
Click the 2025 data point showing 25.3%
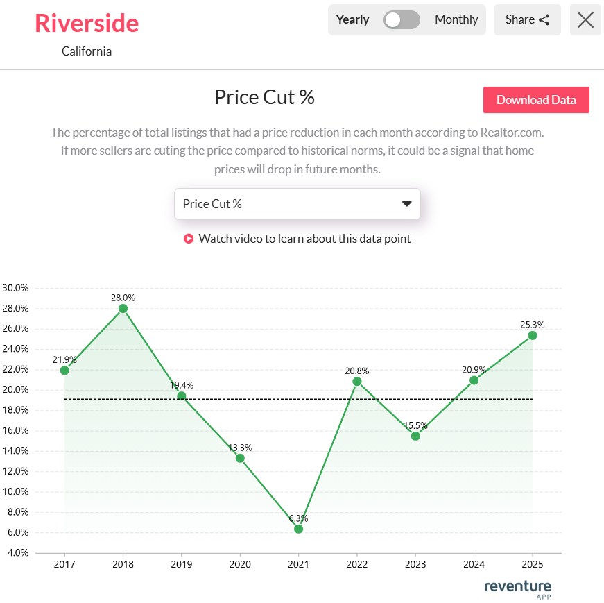[x=533, y=336]
